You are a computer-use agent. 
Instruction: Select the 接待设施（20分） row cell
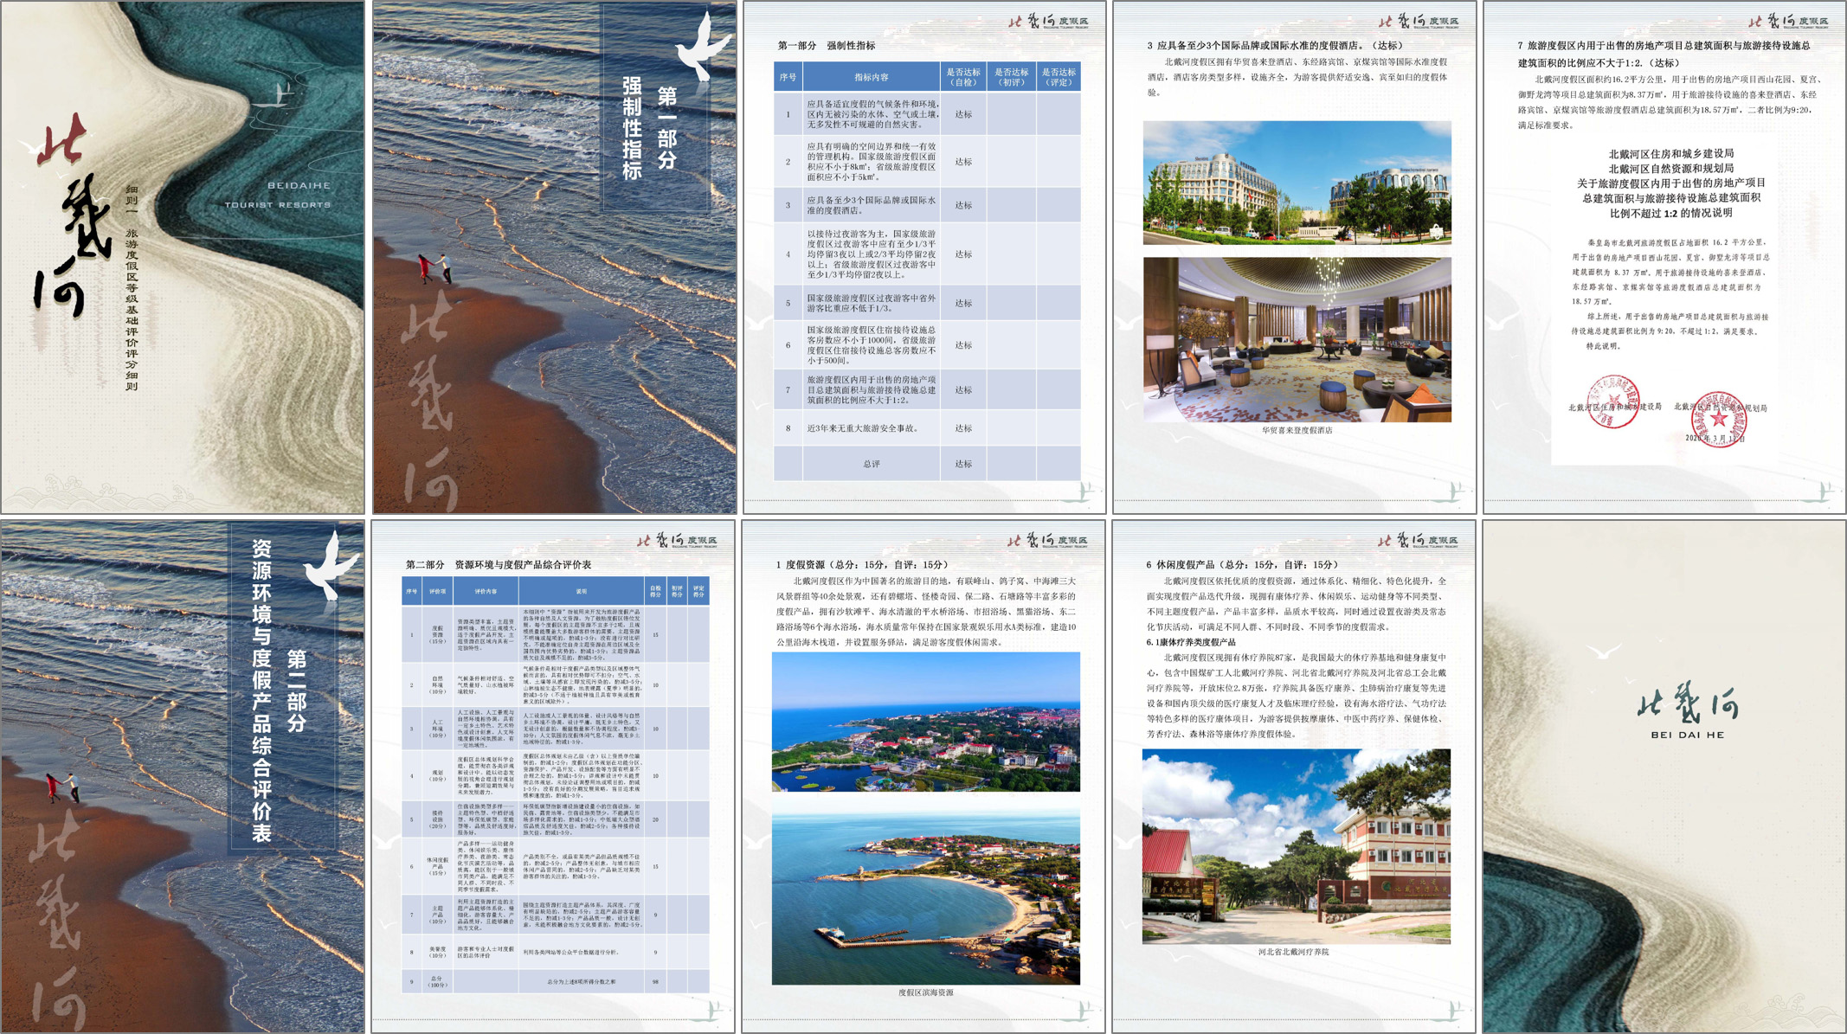437,819
